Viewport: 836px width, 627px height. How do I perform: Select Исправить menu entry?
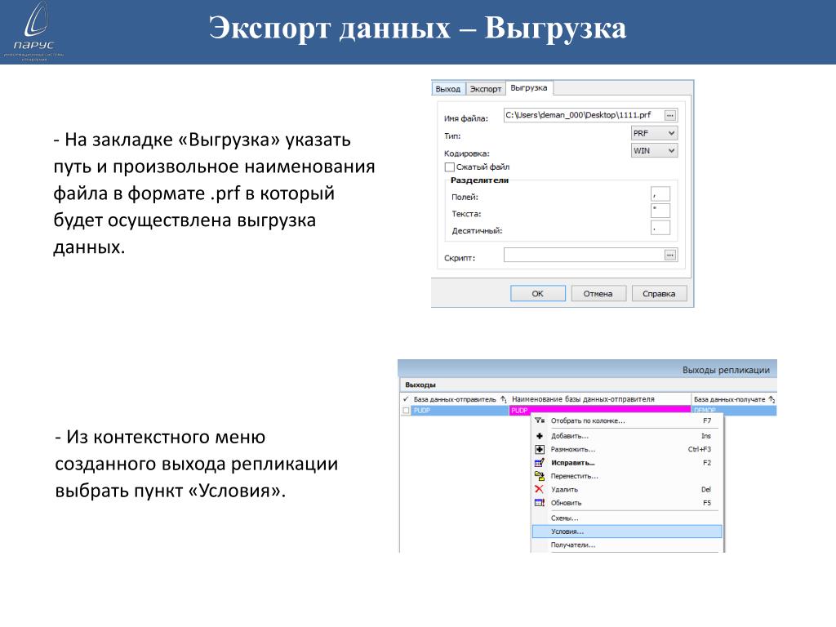(627, 463)
